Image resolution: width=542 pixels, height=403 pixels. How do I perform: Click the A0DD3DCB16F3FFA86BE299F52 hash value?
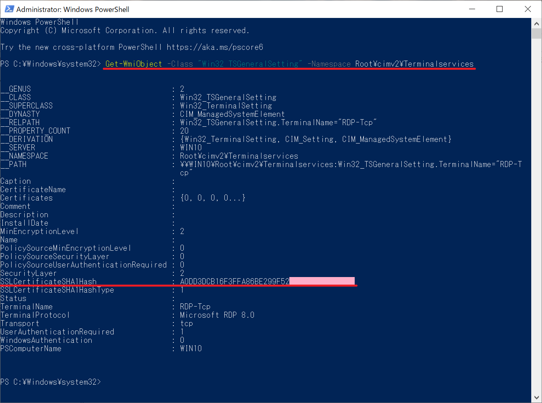point(235,281)
